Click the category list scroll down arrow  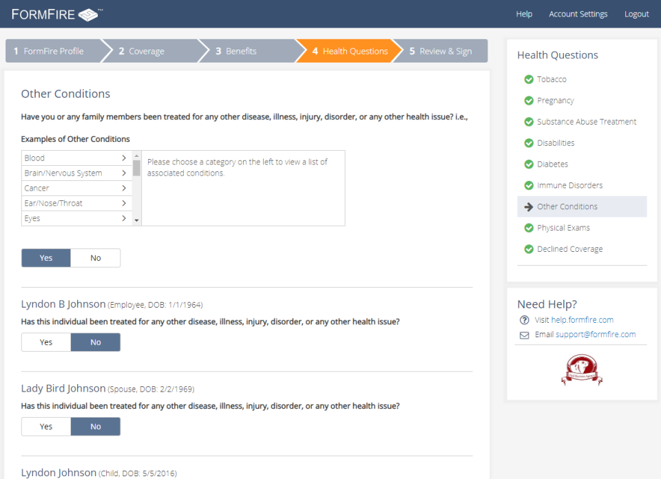click(x=136, y=220)
